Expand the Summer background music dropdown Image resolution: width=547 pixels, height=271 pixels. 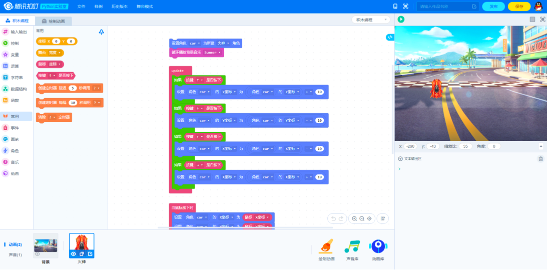219,53
